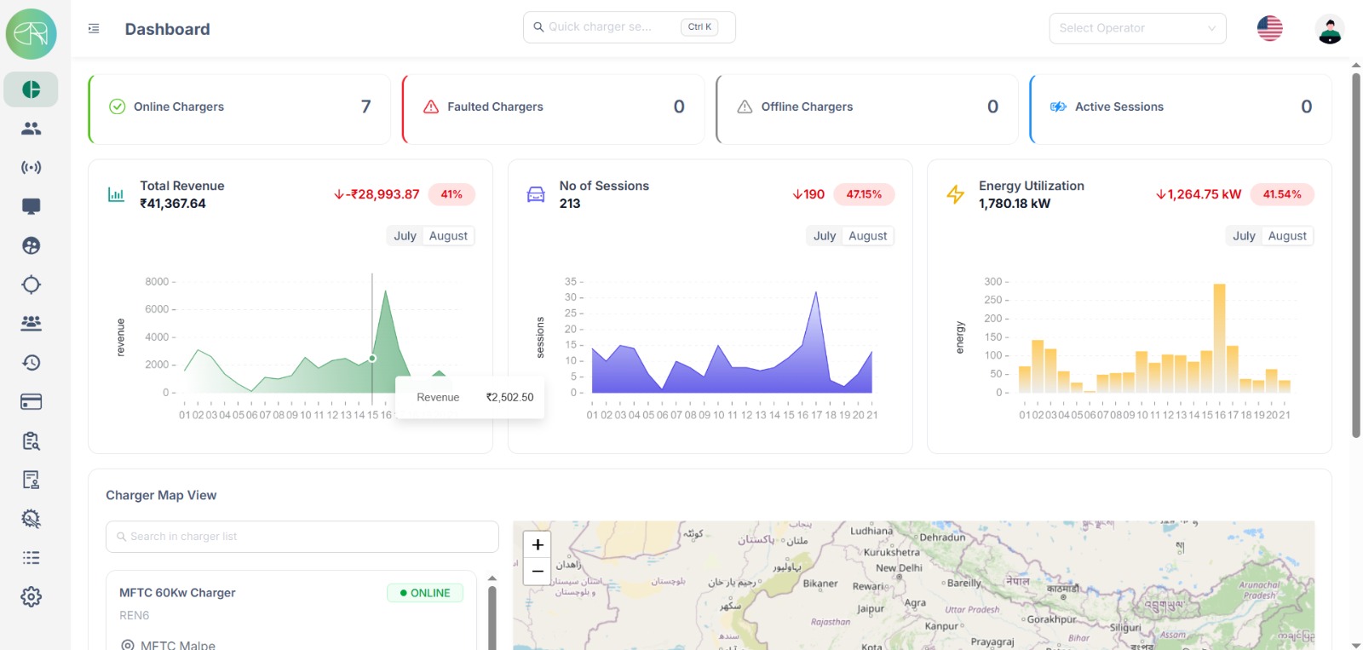Zoom in on the charger map
This screenshot has height=650, width=1363.
coord(538,545)
